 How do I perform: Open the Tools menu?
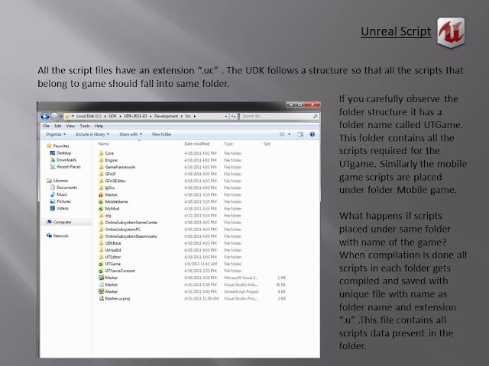click(x=85, y=126)
